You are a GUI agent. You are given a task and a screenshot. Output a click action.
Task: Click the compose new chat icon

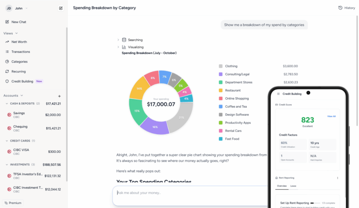[61, 8]
